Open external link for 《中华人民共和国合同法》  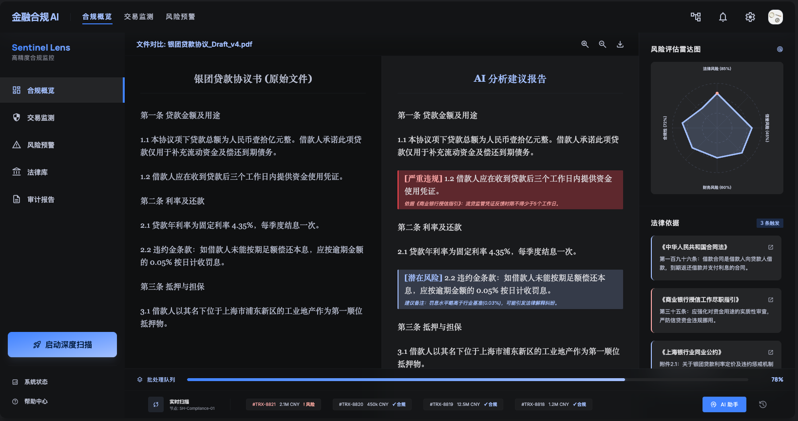pos(771,247)
